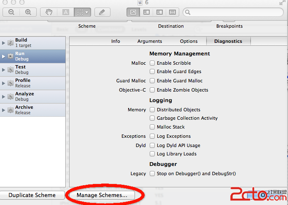Viewport: 288px width, 205px height.
Task: Choose the thumbnails sidebar view button
Action: pyautogui.click(x=146, y=12)
